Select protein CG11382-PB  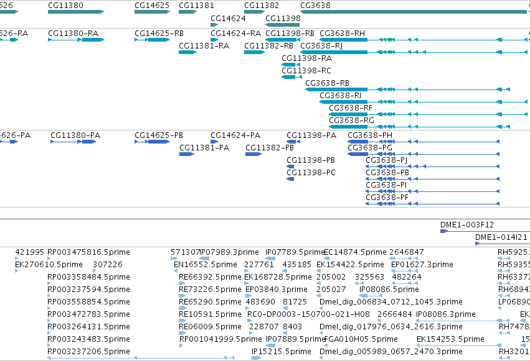(253, 154)
